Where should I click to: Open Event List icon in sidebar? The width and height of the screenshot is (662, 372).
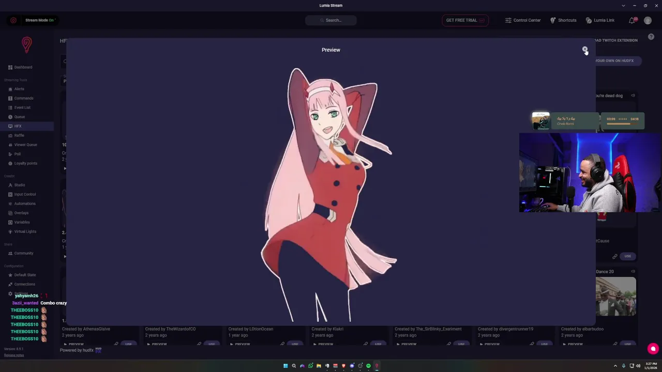(x=10, y=107)
